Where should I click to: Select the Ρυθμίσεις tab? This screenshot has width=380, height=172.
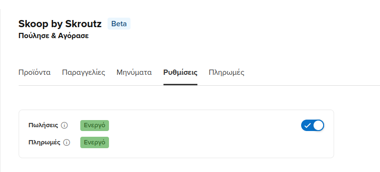click(x=180, y=72)
